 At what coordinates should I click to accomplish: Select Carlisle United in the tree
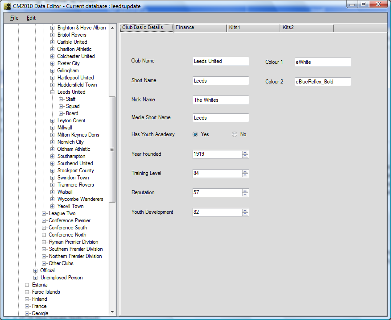pyautogui.click(x=72, y=42)
